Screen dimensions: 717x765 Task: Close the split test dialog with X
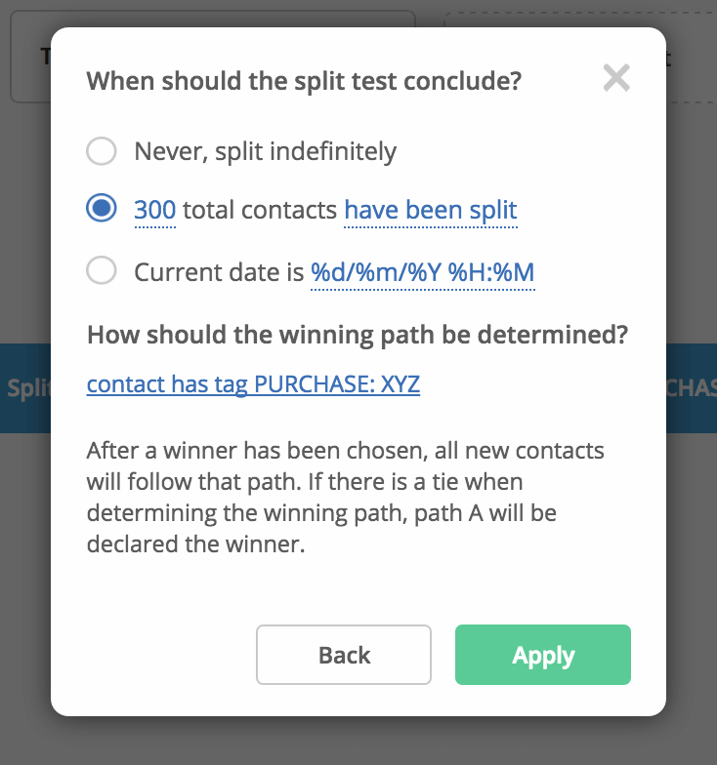click(x=616, y=78)
